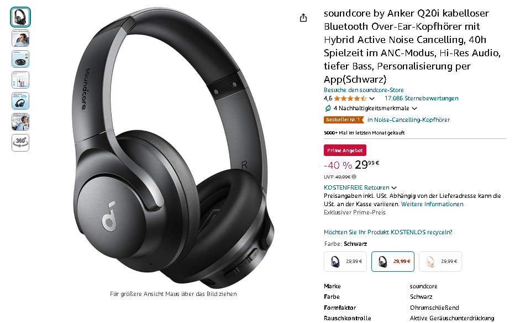The image size is (515, 323).
Task: Expand the rating breakdown chevron next to stars
Action: pyautogui.click(x=372, y=99)
